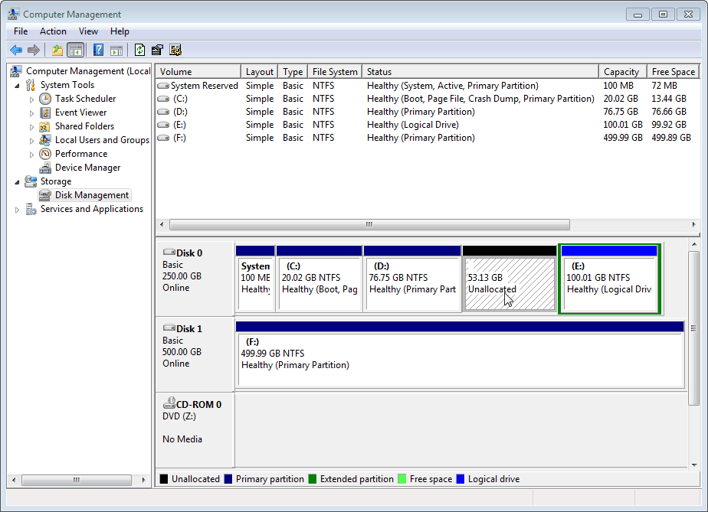Image resolution: width=708 pixels, height=512 pixels.
Task: Click the Task Scheduler clock icon
Action: 45,99
